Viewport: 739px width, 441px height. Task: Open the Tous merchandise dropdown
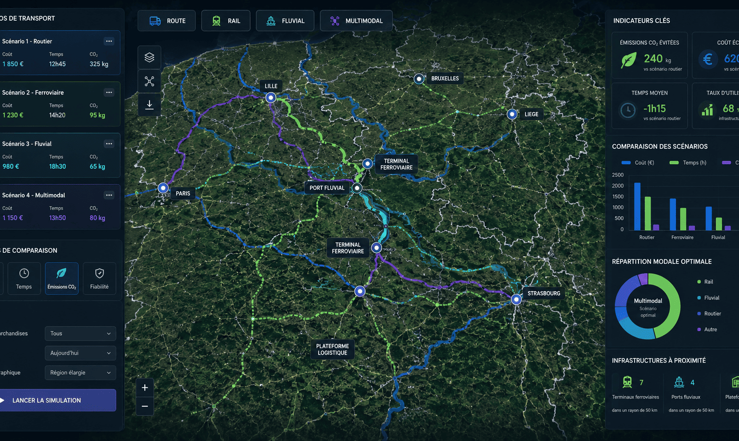click(x=80, y=334)
